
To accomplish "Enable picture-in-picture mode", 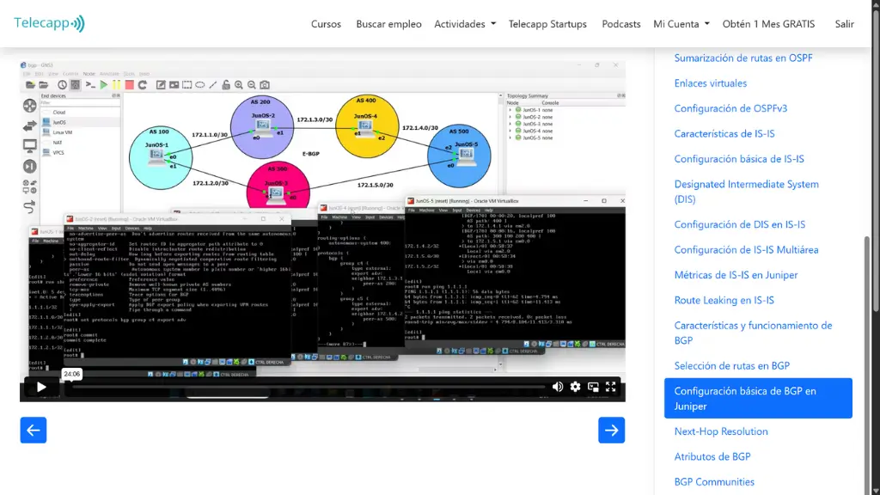I will point(594,387).
